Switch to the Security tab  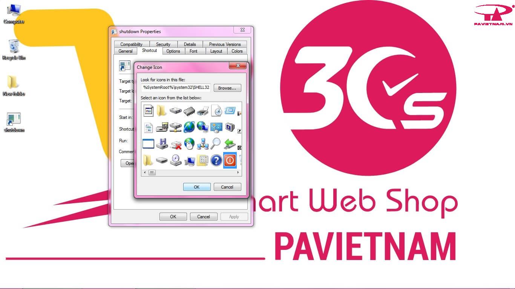pyautogui.click(x=163, y=44)
